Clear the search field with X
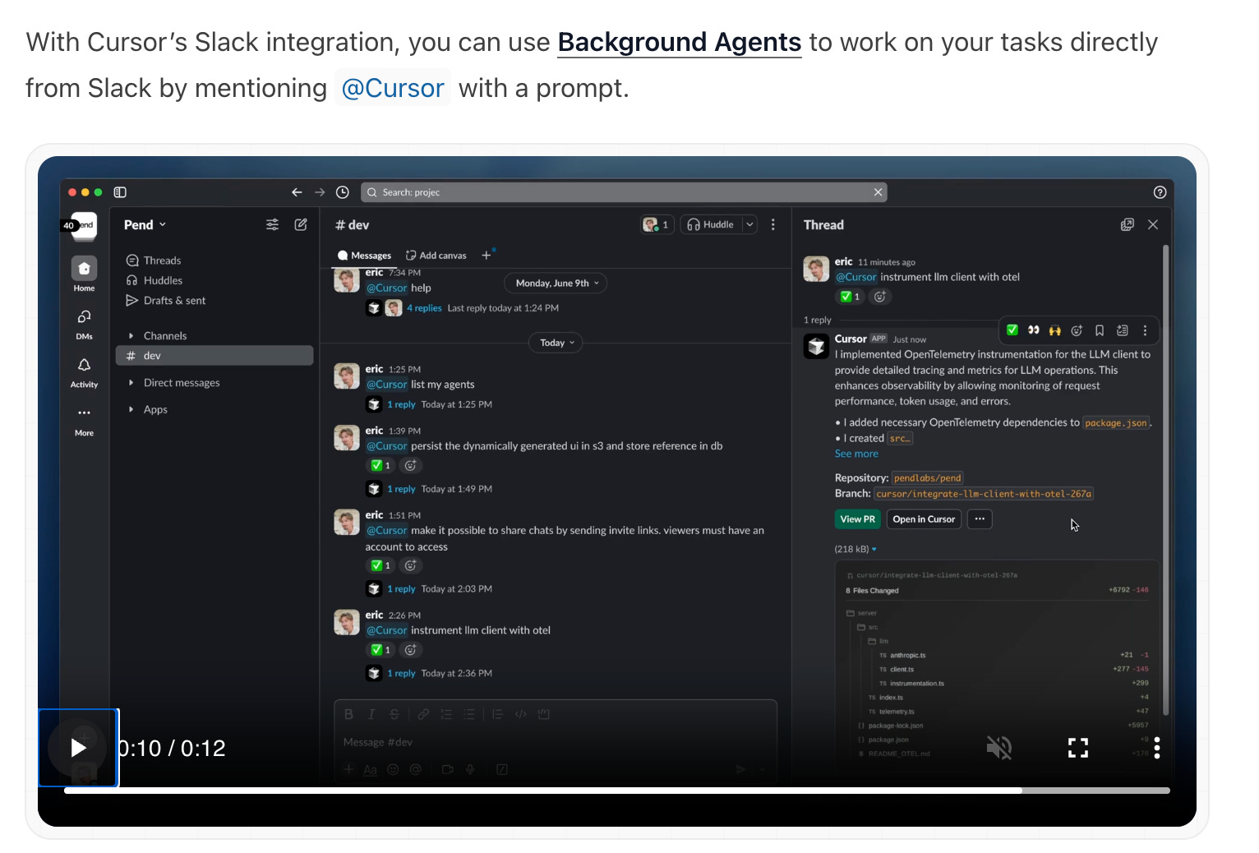Image resolution: width=1259 pixels, height=853 pixels. click(878, 192)
